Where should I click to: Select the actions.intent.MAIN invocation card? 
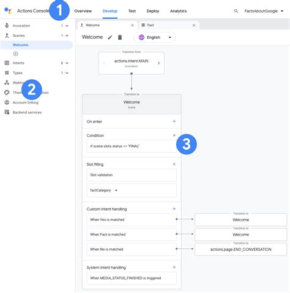coord(132,63)
